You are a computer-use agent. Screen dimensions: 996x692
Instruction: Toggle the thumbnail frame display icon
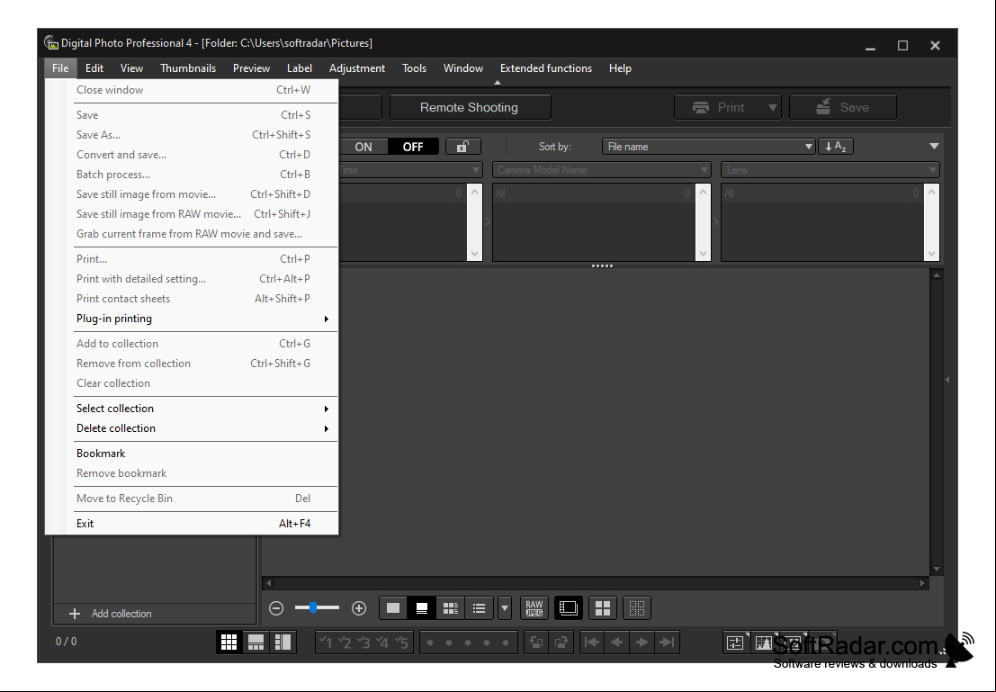(x=568, y=608)
